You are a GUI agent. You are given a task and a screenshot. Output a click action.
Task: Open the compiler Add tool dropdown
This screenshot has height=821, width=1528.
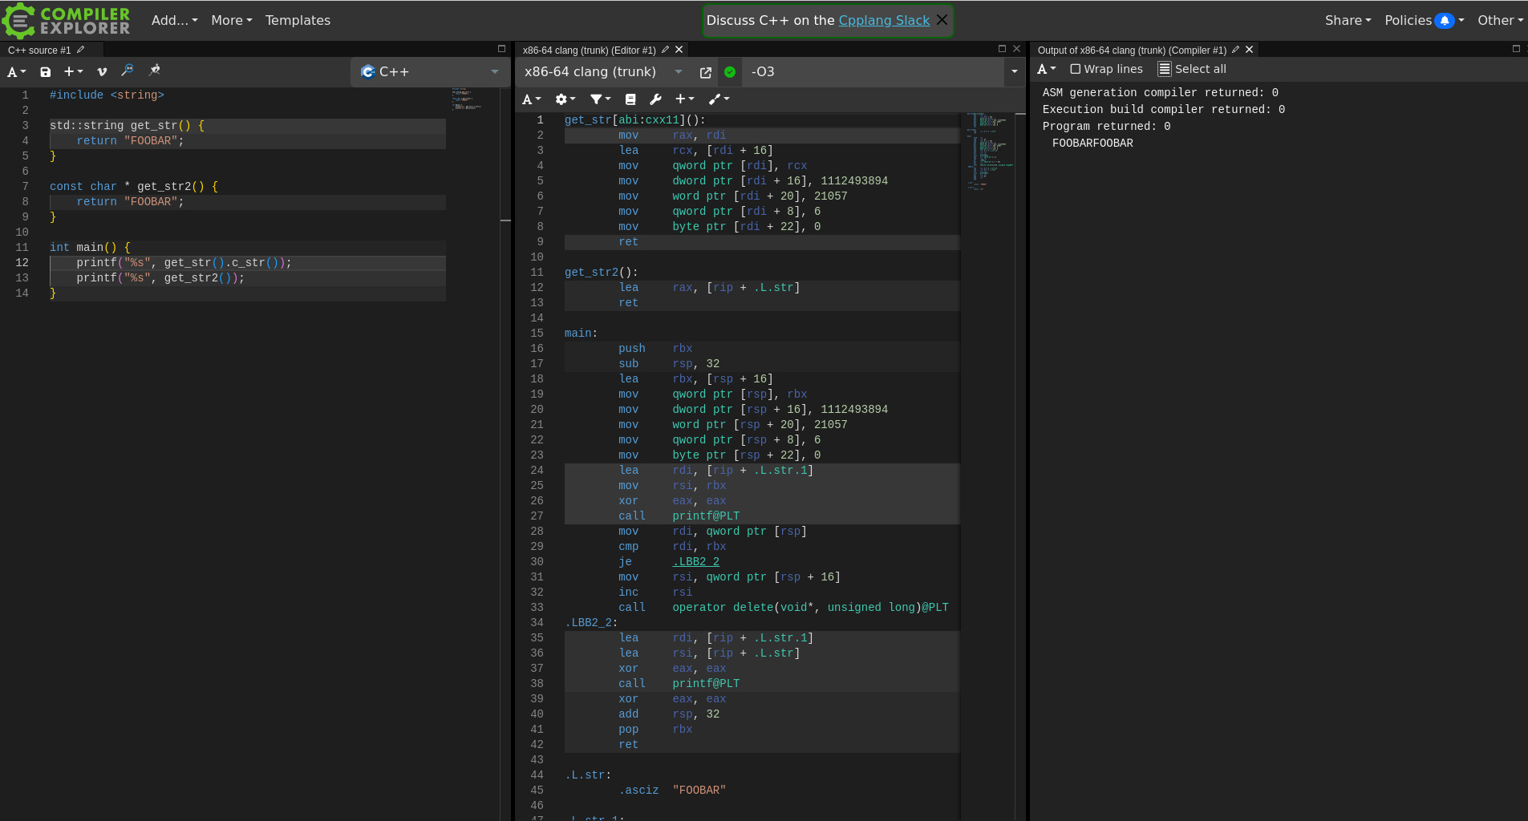pos(719,99)
